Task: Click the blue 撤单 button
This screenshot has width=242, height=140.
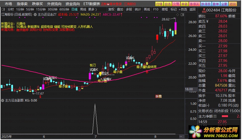Action: pos(216,4)
